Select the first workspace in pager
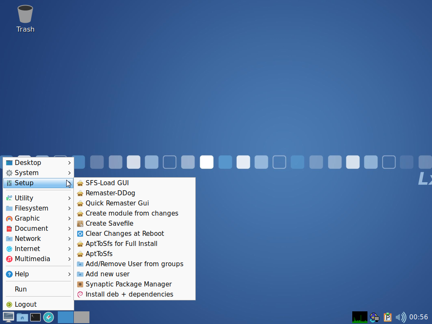This screenshot has height=324, width=432. pos(65,317)
